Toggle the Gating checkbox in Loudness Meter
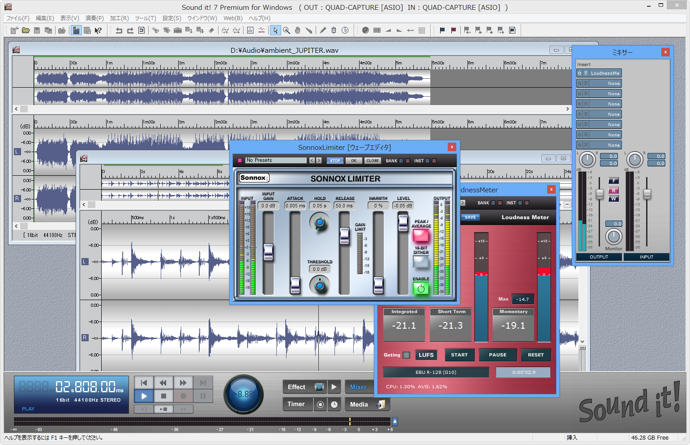The width and height of the screenshot is (690, 445). coord(406,355)
